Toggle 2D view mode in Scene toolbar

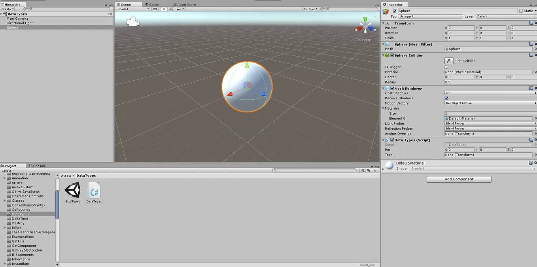pos(155,9)
